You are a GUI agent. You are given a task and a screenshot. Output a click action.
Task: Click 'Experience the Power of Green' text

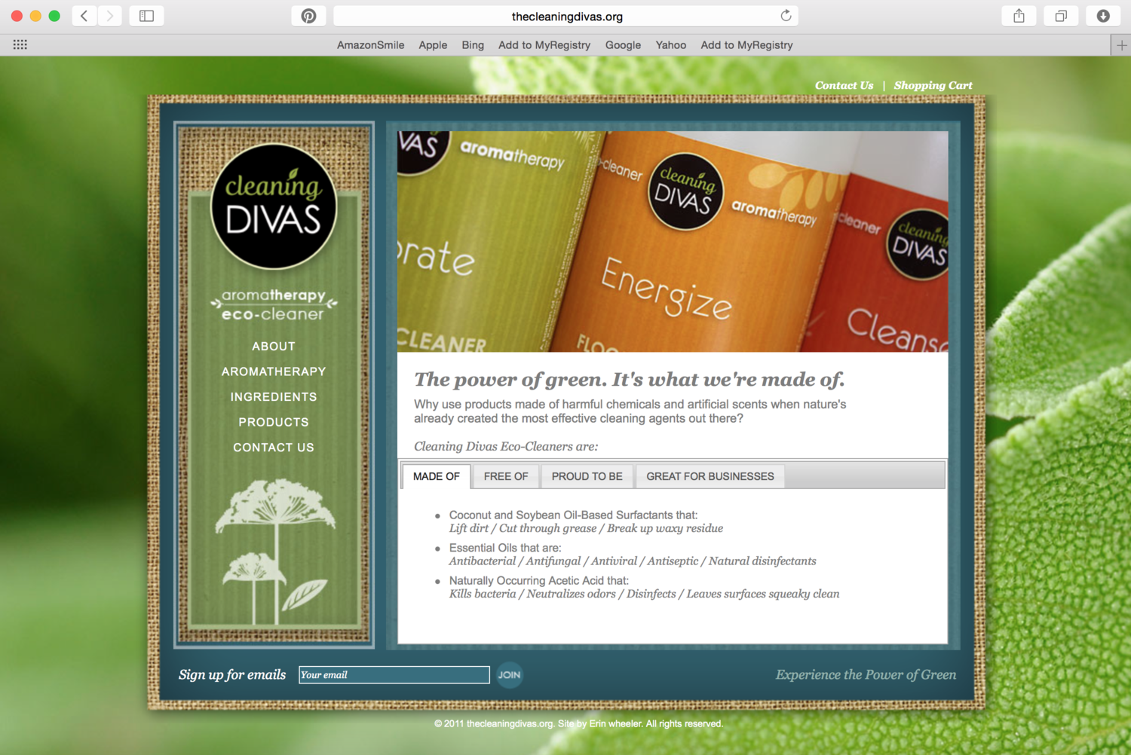click(x=866, y=674)
